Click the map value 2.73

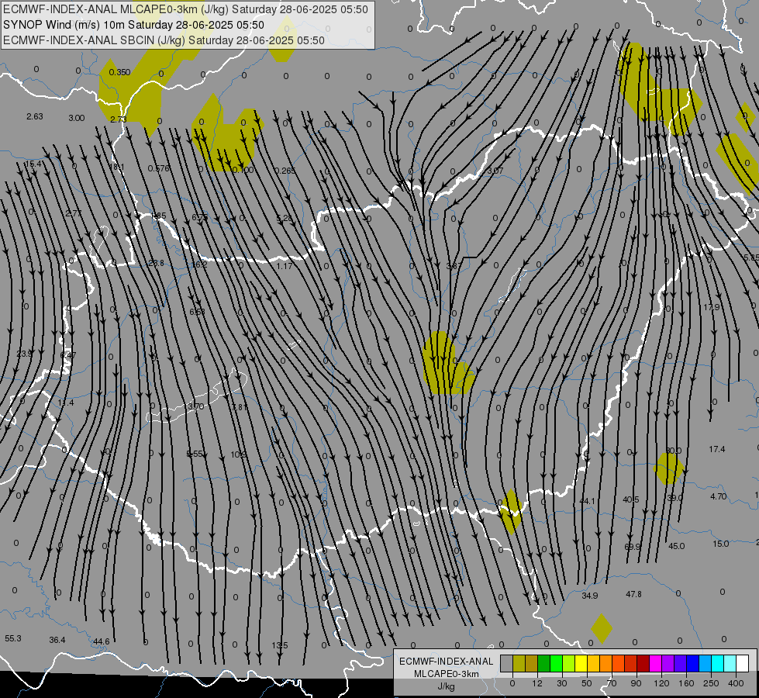pos(119,119)
